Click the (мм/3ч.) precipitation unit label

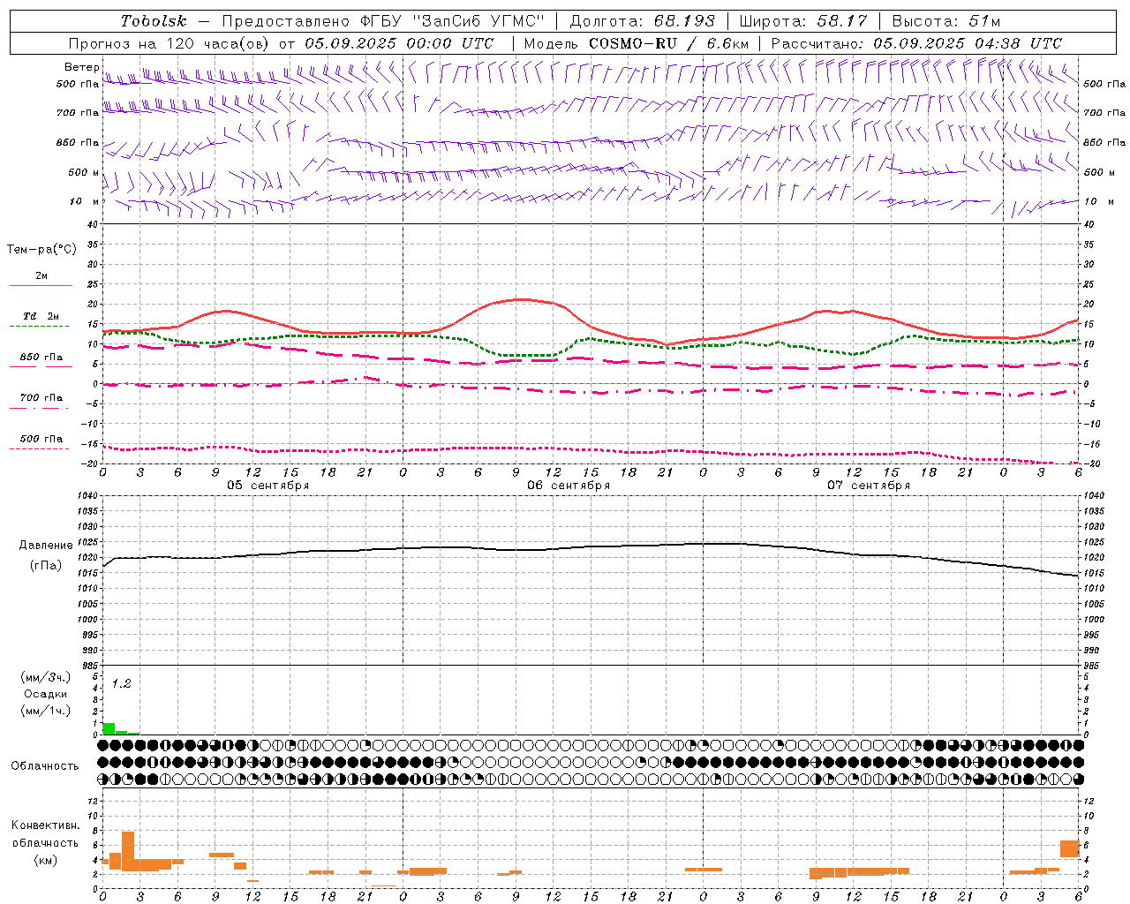point(45,677)
